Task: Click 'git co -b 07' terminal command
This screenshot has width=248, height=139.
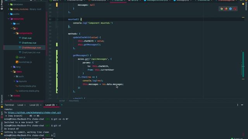Action: pyautogui.click(x=61, y=119)
